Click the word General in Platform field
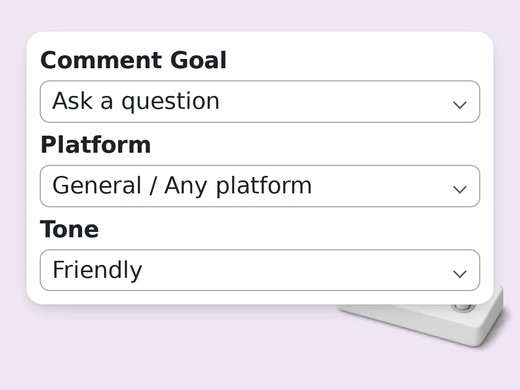Viewport: 520px width, 390px height. coord(97,186)
